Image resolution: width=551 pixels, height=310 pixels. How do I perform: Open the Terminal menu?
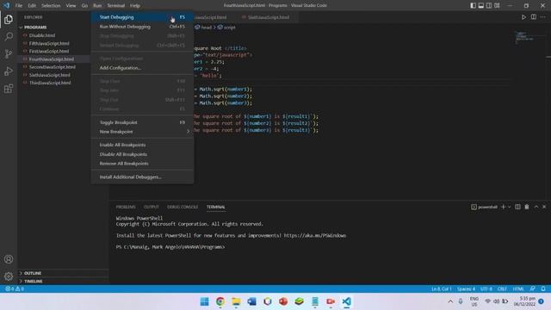(x=116, y=5)
